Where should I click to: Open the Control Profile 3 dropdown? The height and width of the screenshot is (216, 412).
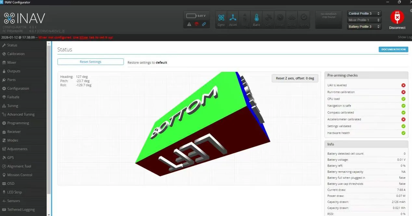point(364,14)
